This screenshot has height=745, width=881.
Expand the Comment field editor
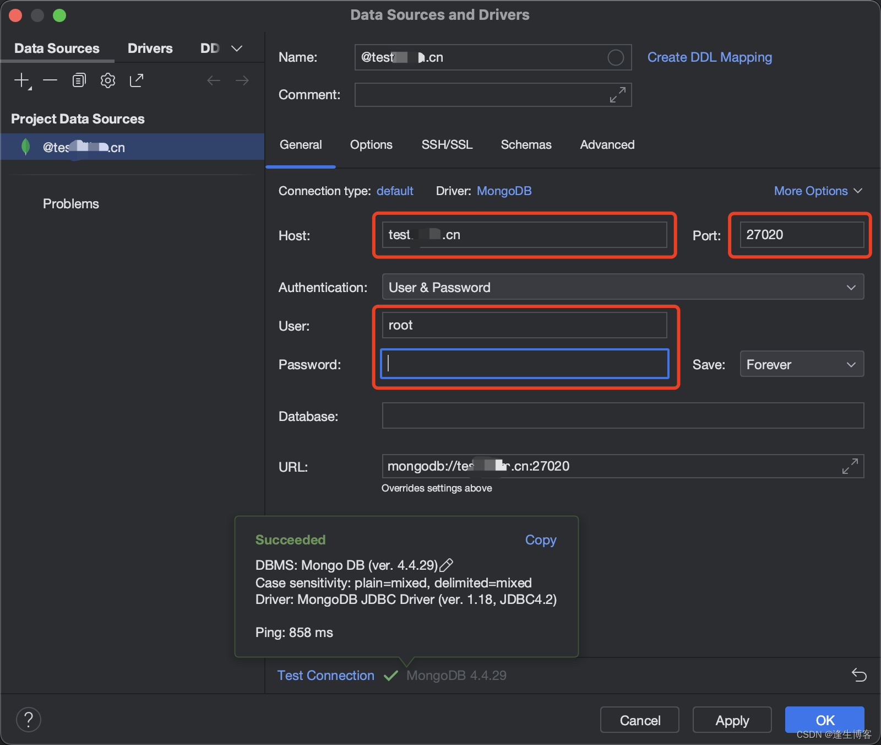point(617,95)
